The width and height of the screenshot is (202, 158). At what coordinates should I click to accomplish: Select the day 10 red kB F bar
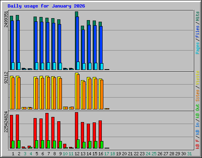click(65, 146)
